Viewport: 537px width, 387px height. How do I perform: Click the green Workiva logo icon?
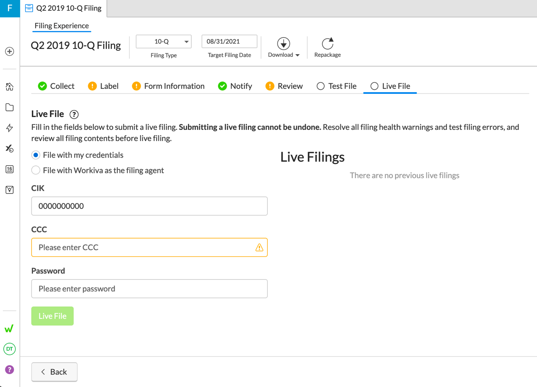click(9, 329)
